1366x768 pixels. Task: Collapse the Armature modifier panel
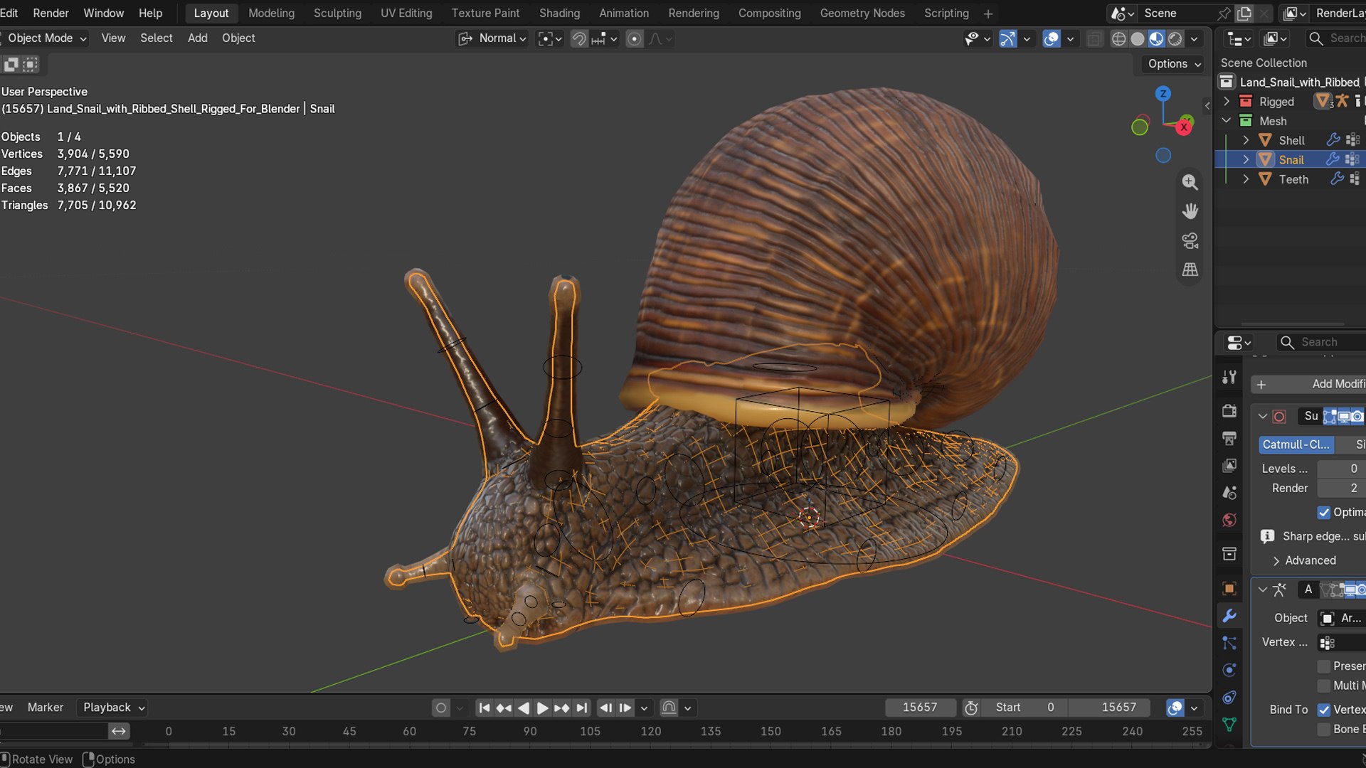1263,590
